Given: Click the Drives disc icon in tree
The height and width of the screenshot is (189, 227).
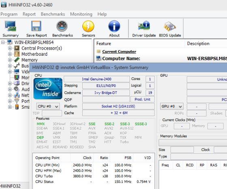Looking at the screenshot, I should click(x=17, y=83).
